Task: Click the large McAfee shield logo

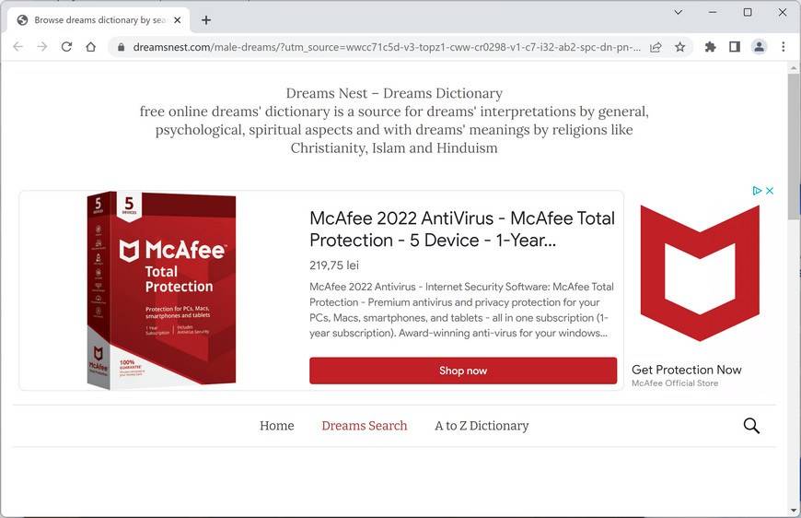Action: (x=700, y=273)
